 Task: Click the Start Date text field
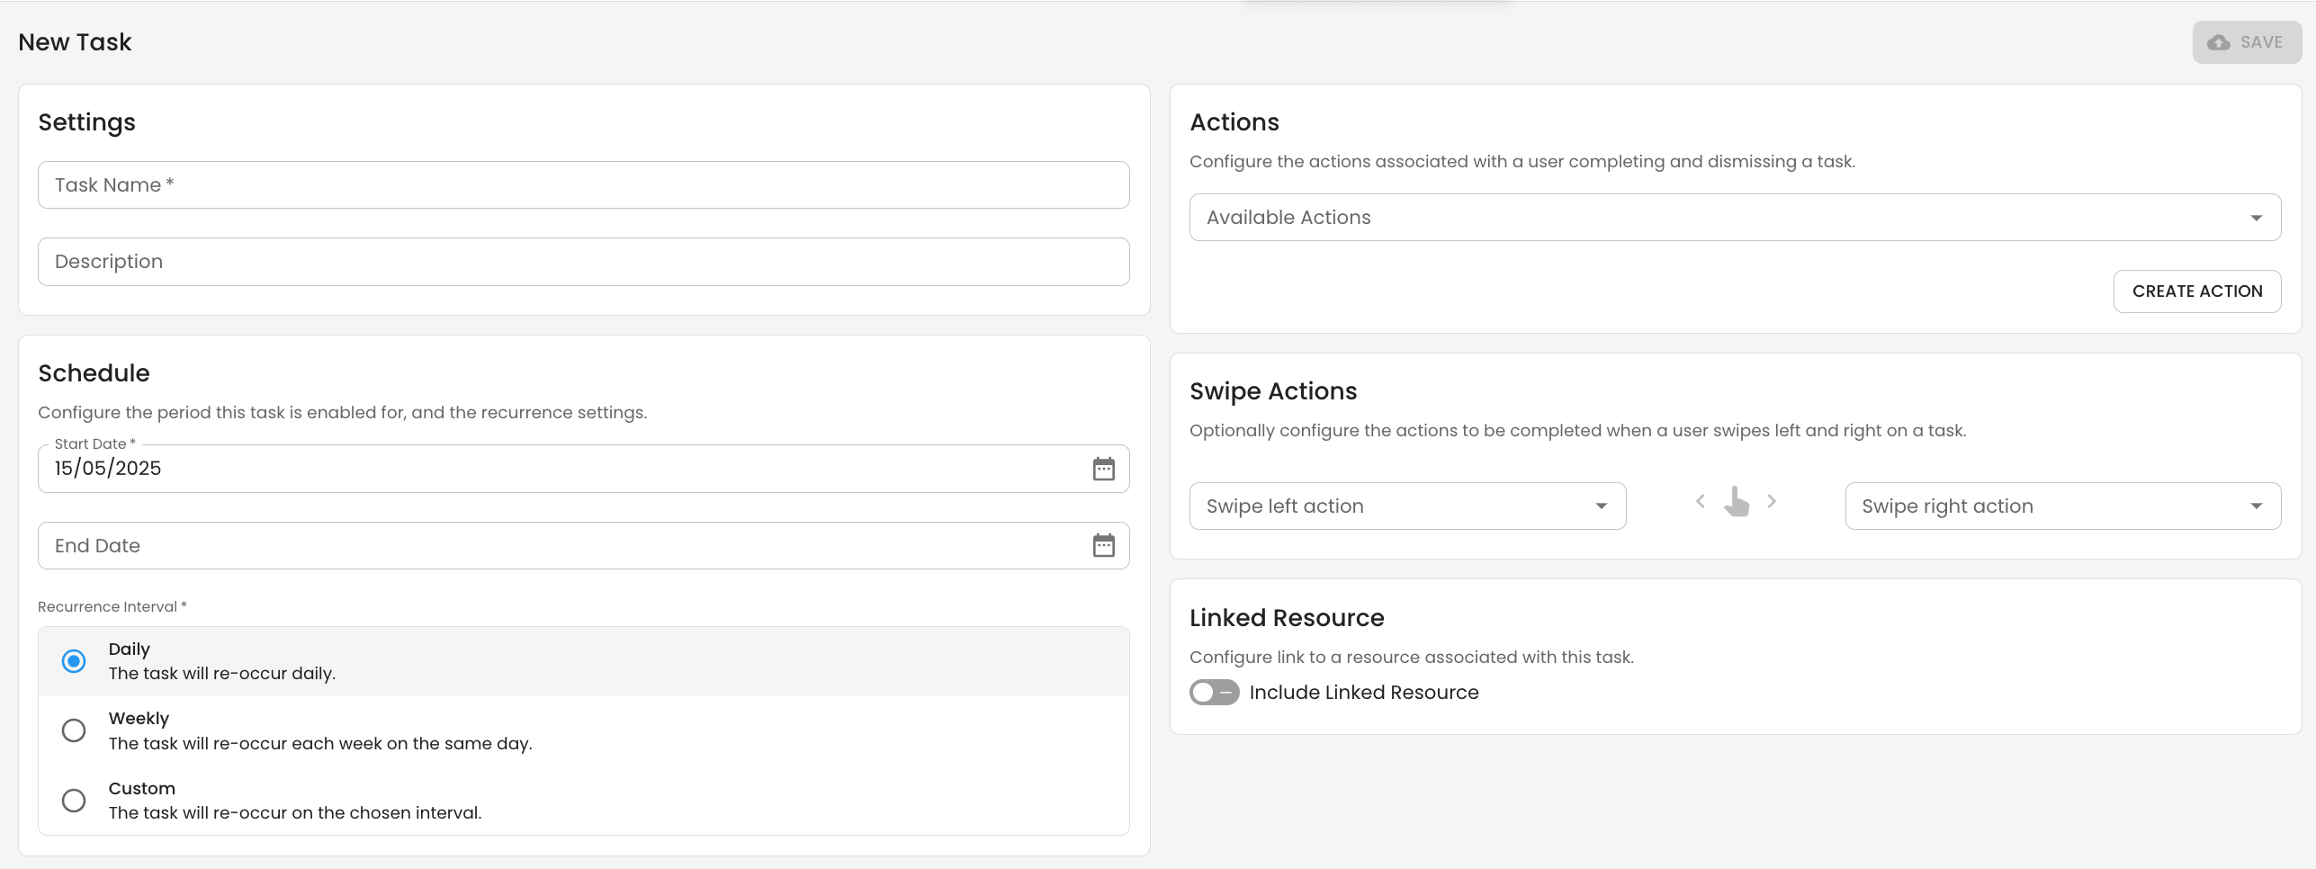point(558,469)
